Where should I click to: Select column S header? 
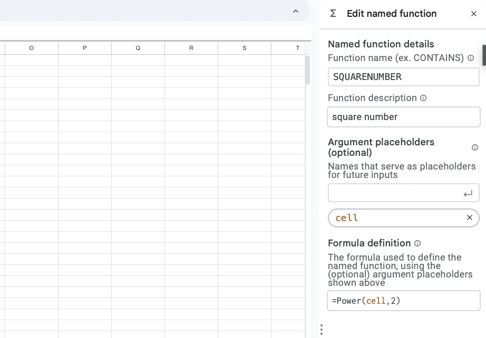(x=245, y=48)
